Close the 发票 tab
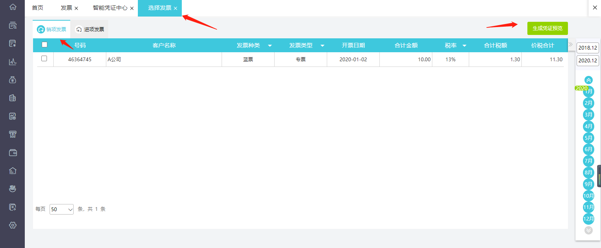 coord(76,8)
